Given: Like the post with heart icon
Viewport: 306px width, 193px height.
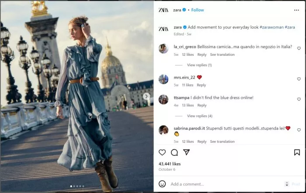Looking at the screenshot, I should pos(162,152).
